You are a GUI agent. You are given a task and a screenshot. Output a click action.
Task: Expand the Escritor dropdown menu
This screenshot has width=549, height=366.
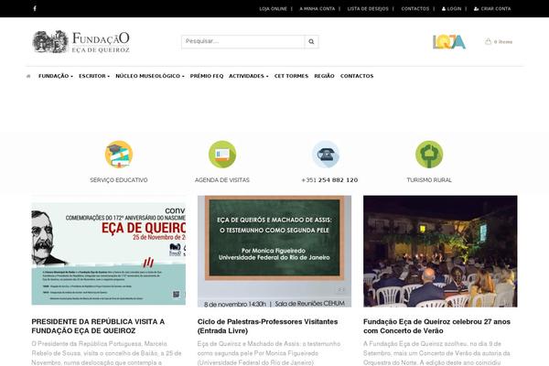(94, 76)
